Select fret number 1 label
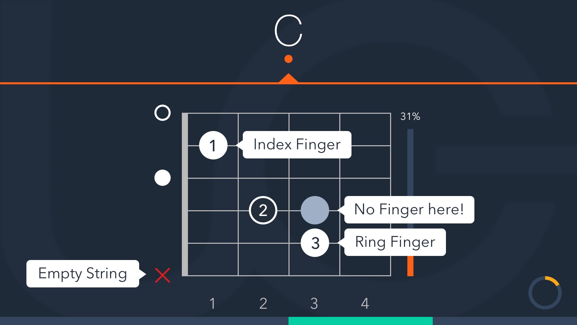This screenshot has height=325, width=577. pyautogui.click(x=212, y=303)
